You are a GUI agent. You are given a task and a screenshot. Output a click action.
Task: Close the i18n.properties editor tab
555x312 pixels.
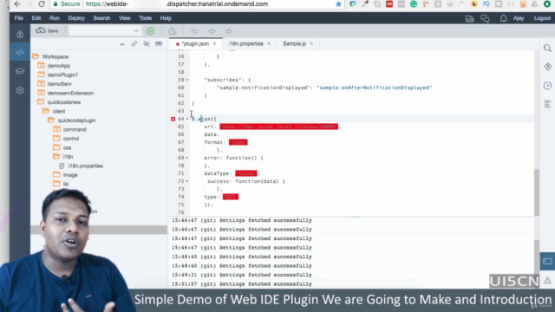(x=269, y=44)
